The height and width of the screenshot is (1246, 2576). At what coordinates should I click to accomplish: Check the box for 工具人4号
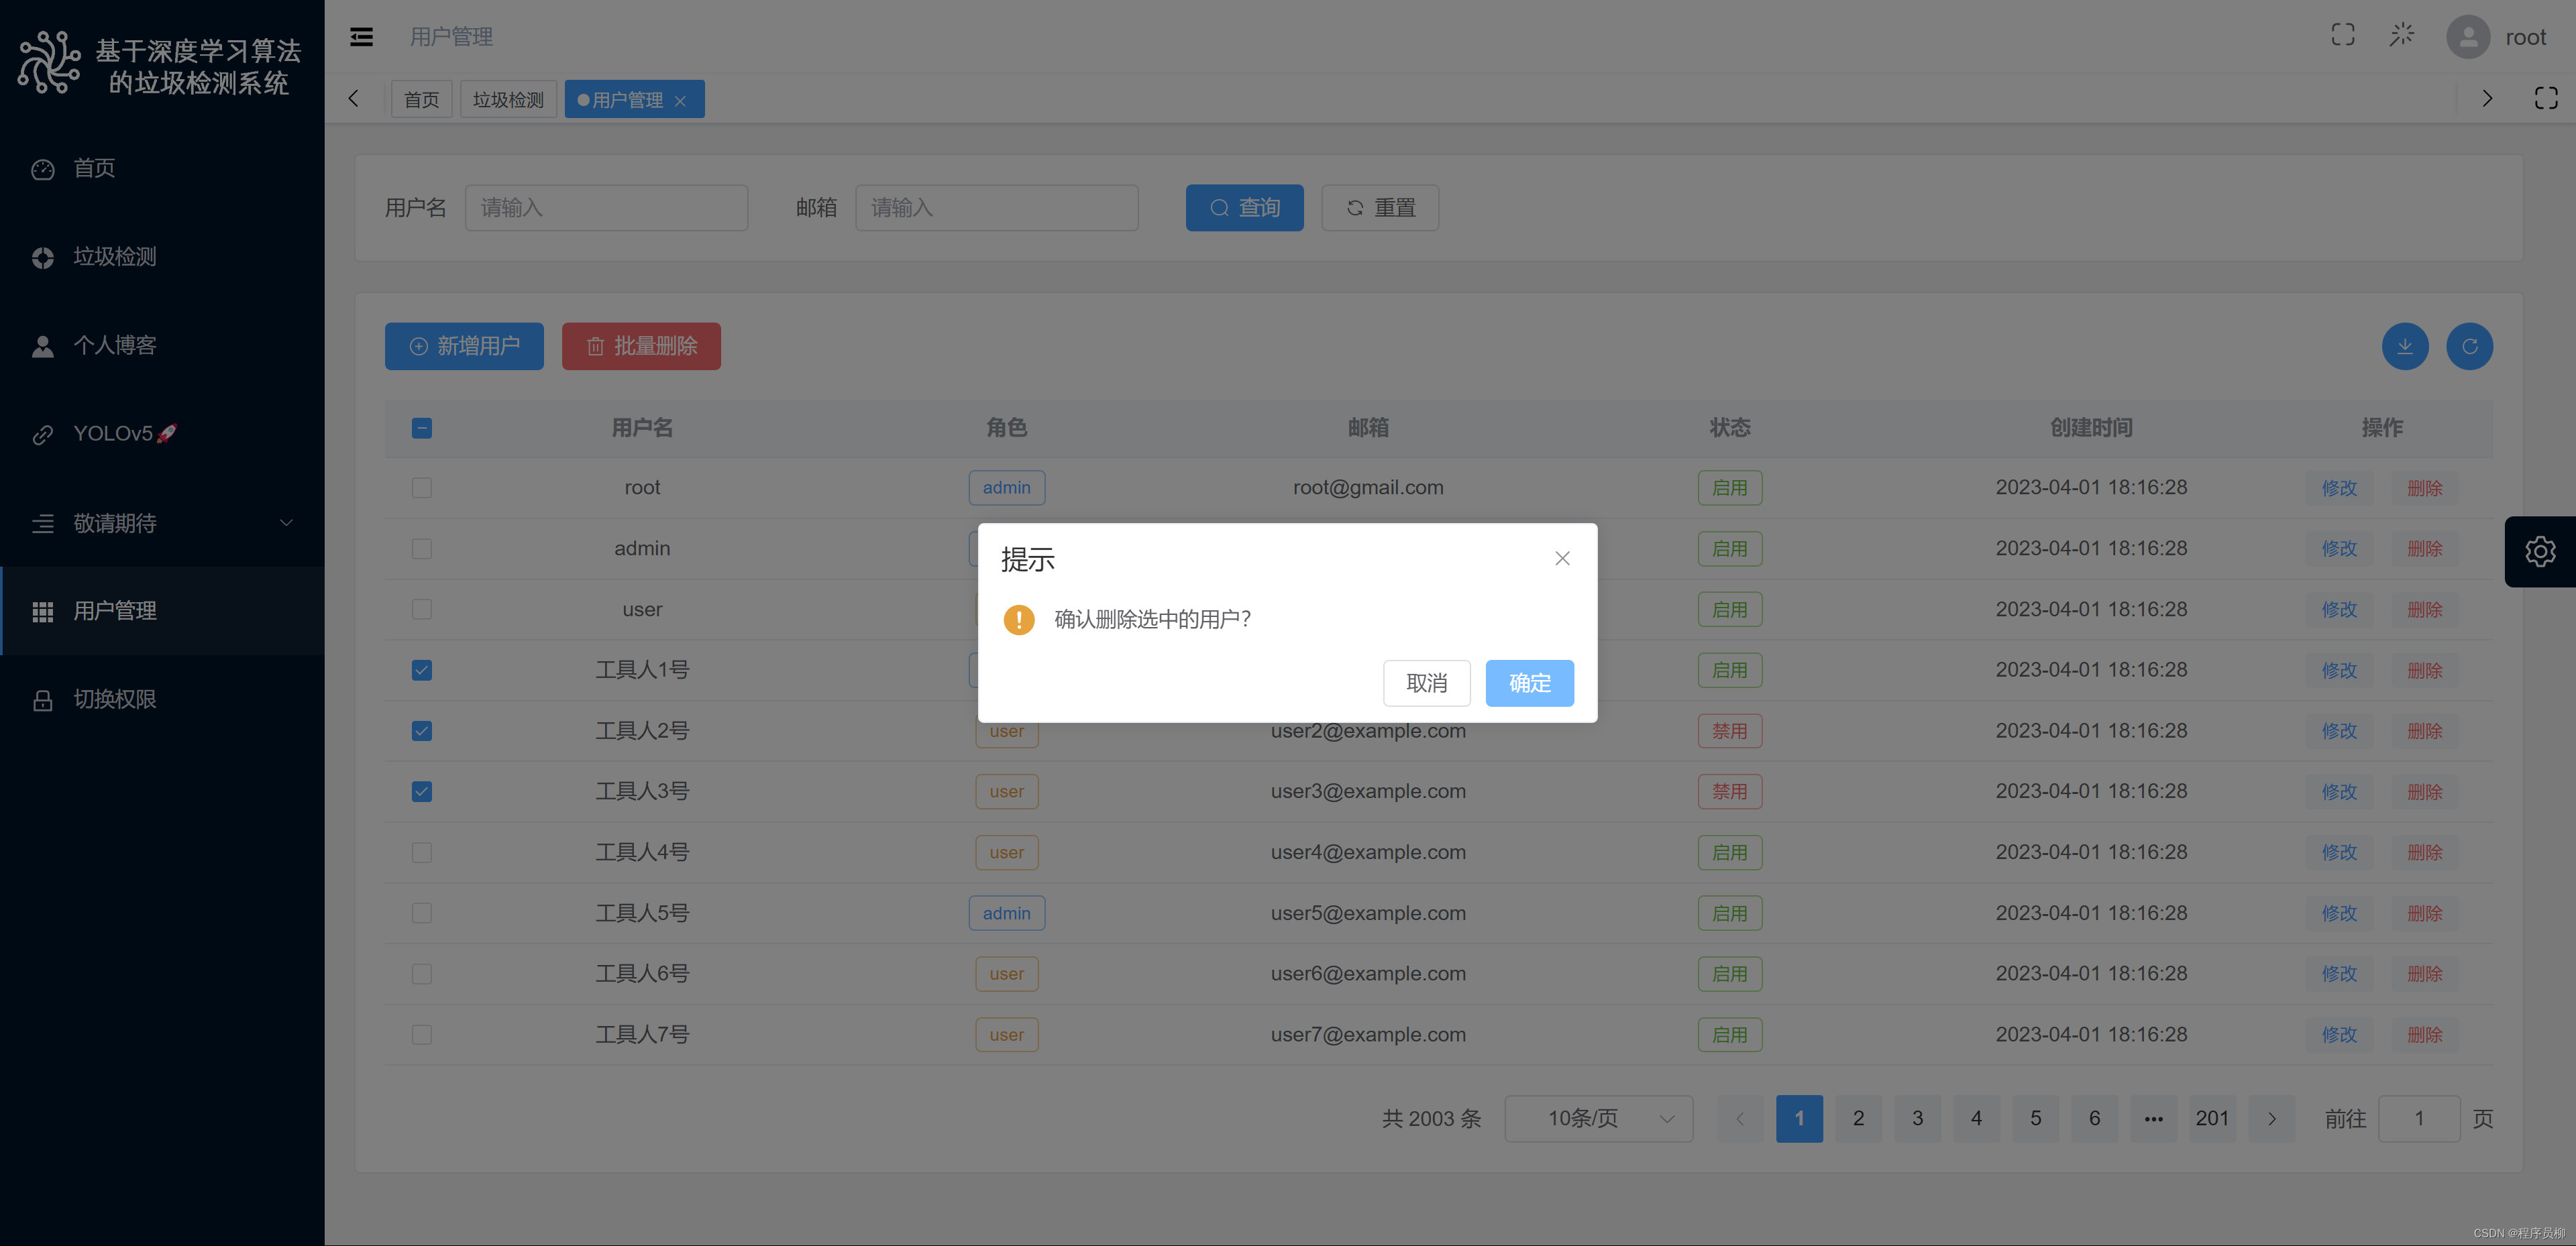[422, 852]
